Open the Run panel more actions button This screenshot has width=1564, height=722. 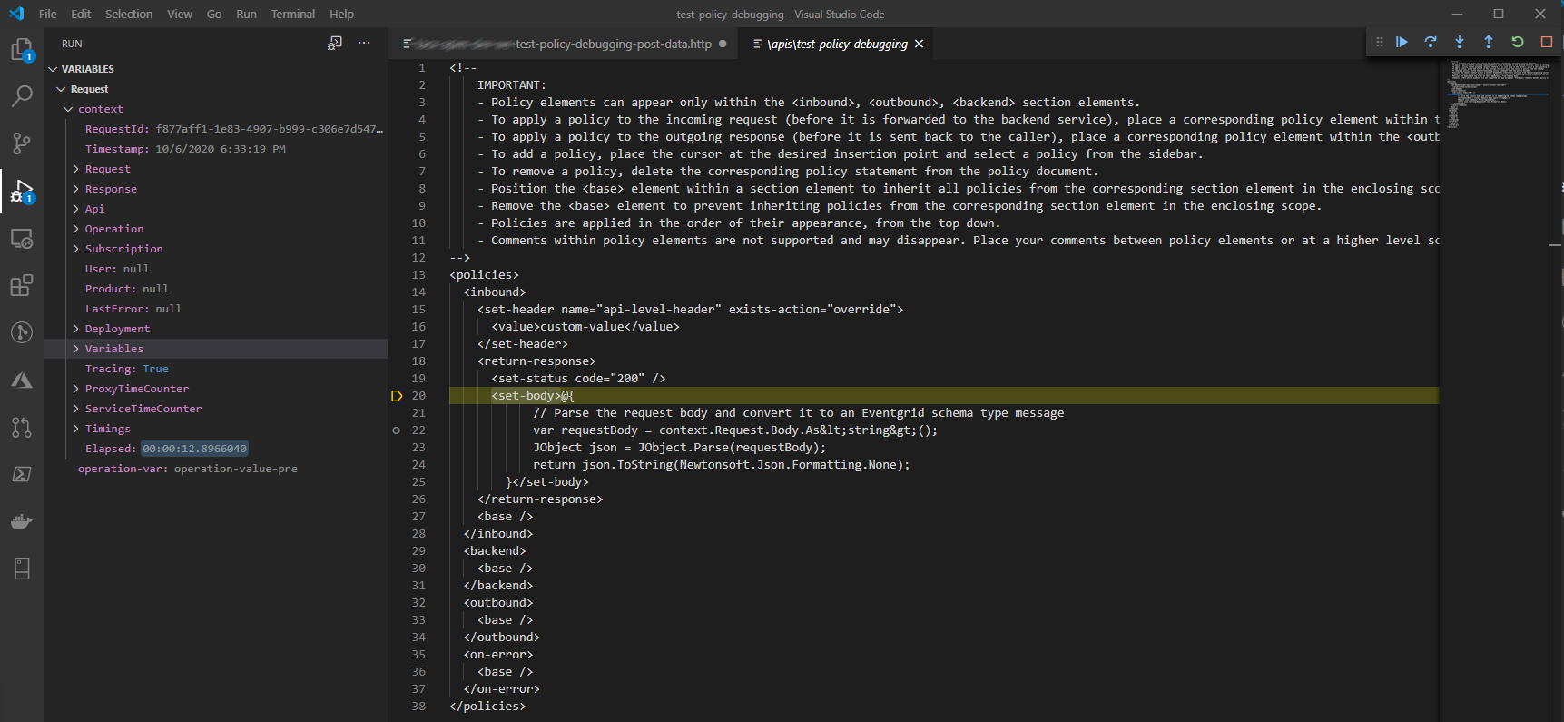click(364, 43)
